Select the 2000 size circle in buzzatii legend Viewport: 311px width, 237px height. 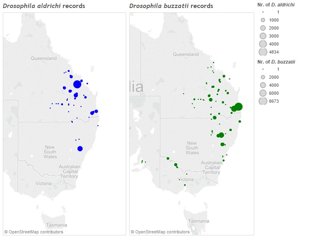point(263,77)
